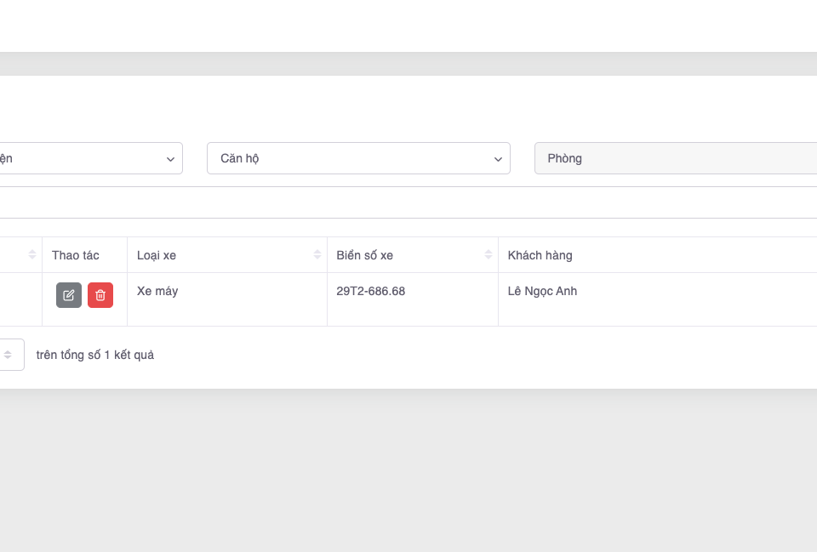Click the wide search field below the filters
Image resolution: width=817 pixels, height=552 pixels.
(x=408, y=202)
